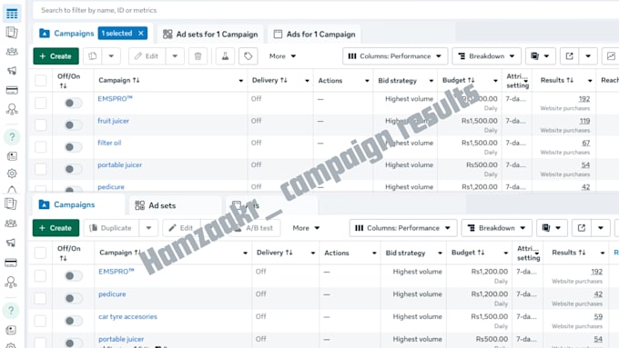Open megaphone icon in lower sidebar
Viewport: 619px width, 348px height.
pos(11,243)
